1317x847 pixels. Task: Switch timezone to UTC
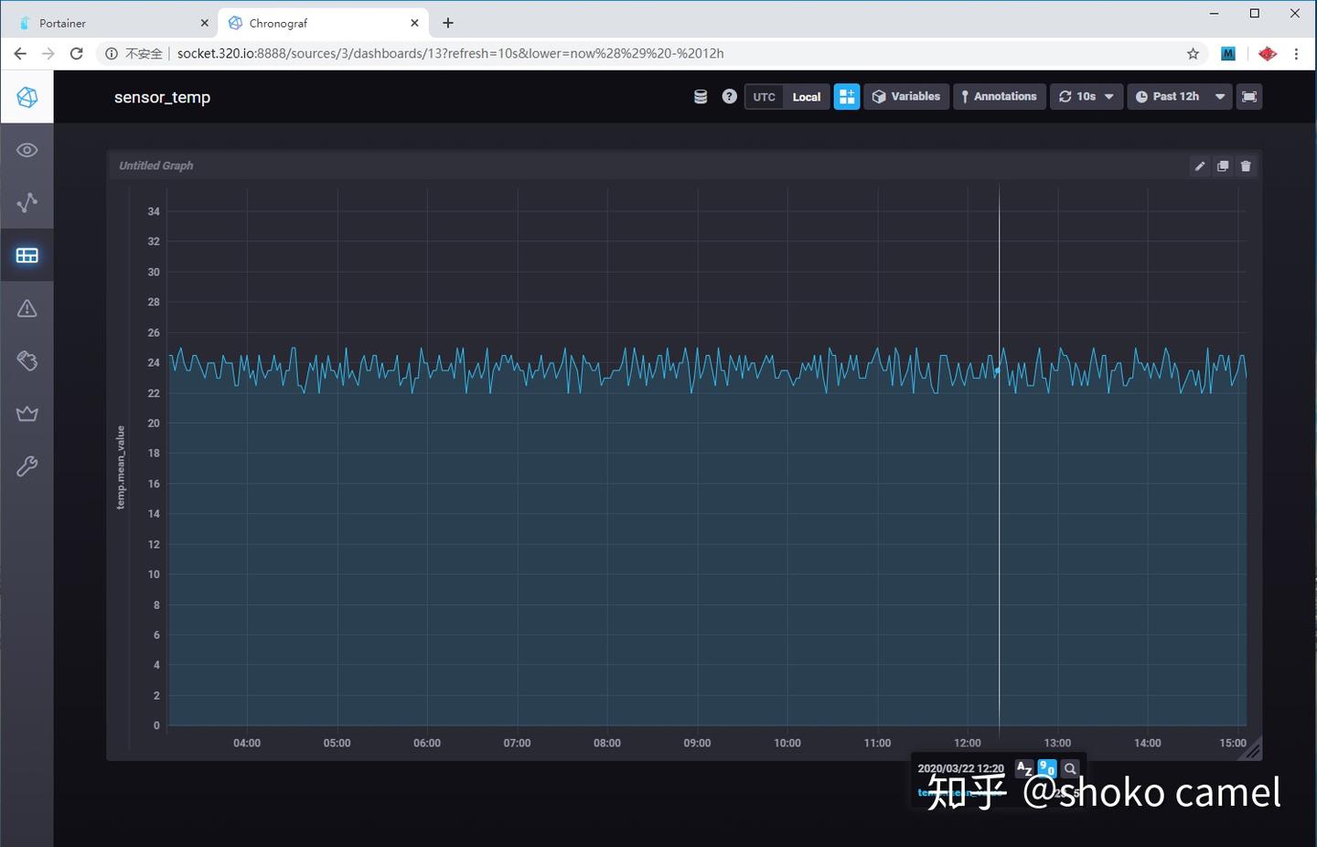[764, 97]
